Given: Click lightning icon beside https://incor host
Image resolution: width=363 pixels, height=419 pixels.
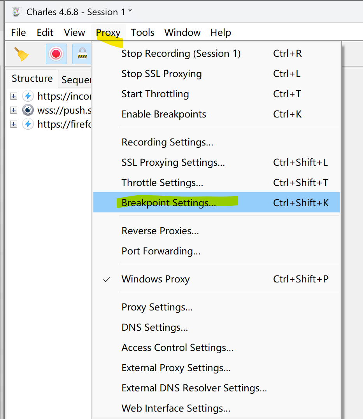Looking at the screenshot, I should 28,96.
